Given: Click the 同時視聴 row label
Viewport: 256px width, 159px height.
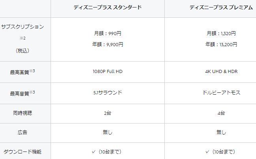Looking at the screenshot, I should (23, 113).
